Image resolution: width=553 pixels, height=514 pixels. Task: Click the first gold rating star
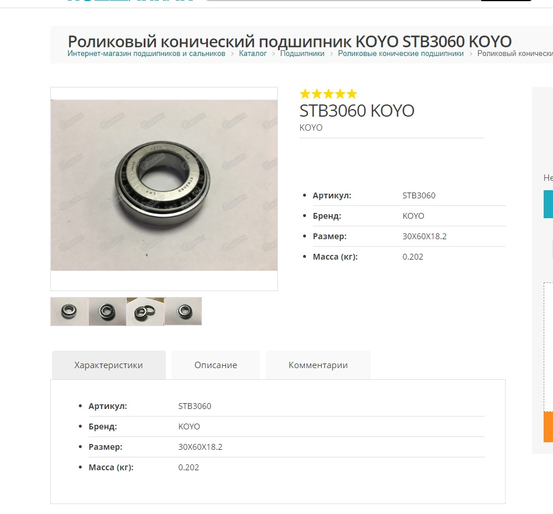305,94
